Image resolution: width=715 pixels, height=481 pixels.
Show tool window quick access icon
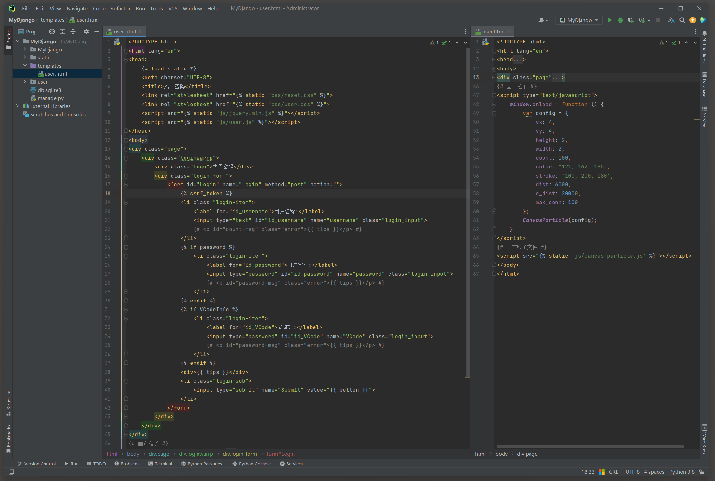click(x=11, y=472)
